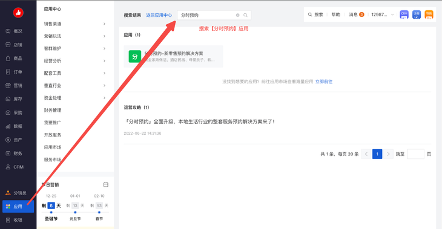This screenshot has height=229, width=442.
Task: Click 返回应用中心 link
Action: [x=159, y=15]
